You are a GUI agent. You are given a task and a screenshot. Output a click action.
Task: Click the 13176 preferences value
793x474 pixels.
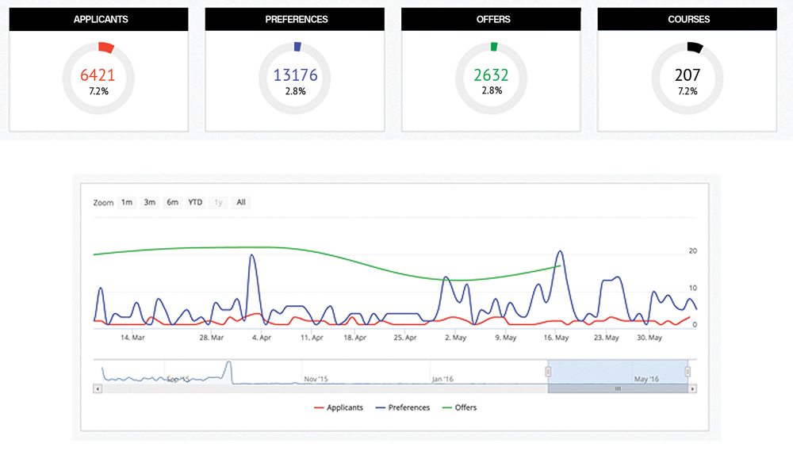pos(295,75)
